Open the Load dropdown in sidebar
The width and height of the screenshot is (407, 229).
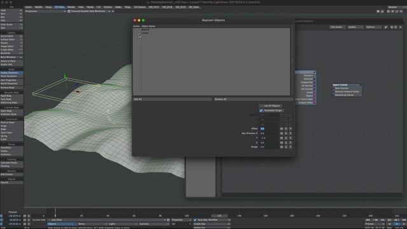(x=11, y=10)
